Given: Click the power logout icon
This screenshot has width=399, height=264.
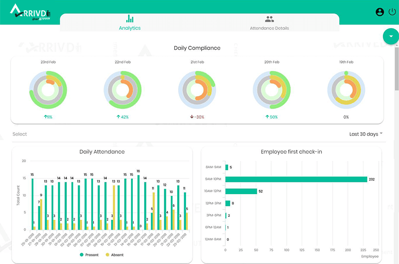Looking at the screenshot, I should coord(392,12).
